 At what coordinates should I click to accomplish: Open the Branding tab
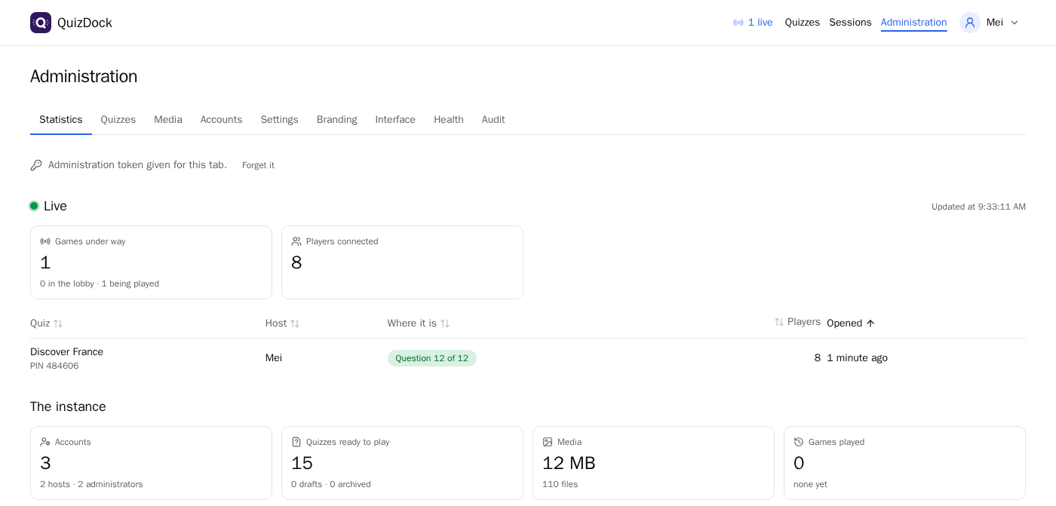pyautogui.click(x=337, y=120)
